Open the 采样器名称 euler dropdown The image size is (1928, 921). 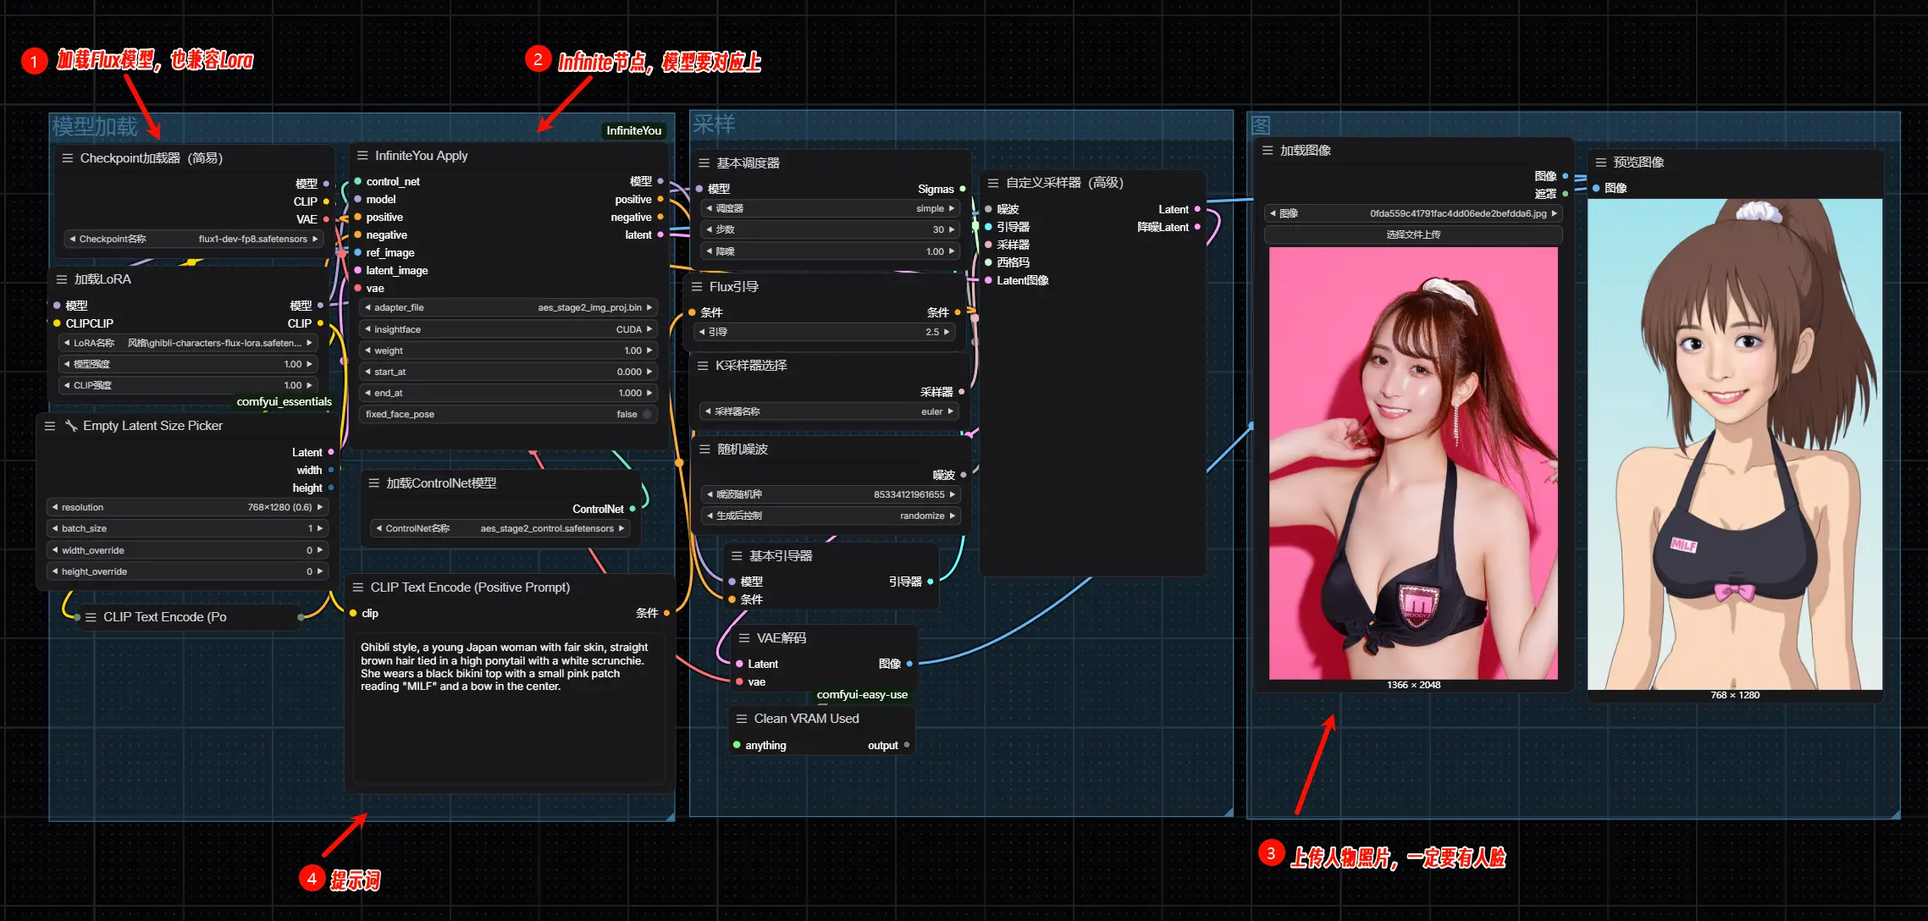[x=830, y=411]
